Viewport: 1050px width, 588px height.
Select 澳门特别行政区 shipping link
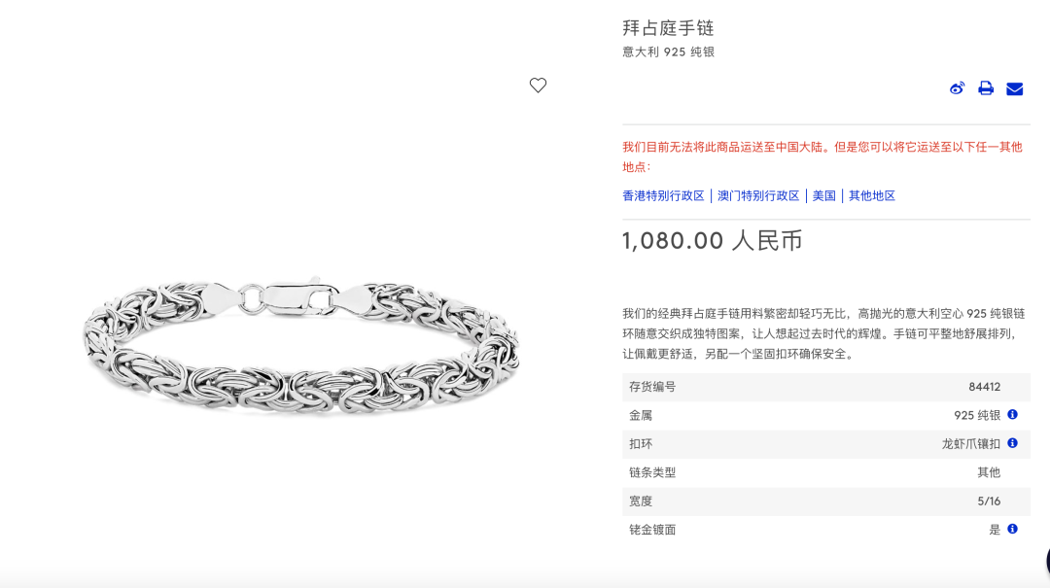[x=758, y=195]
